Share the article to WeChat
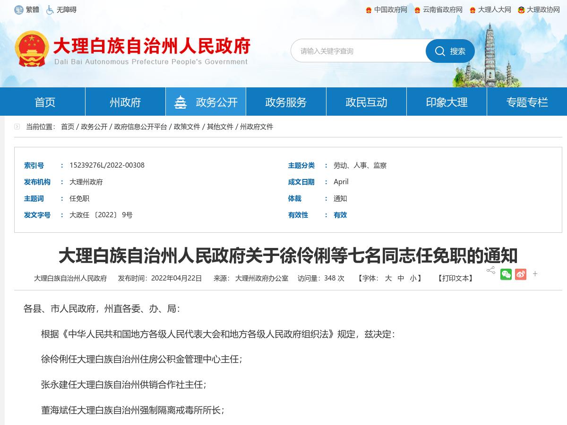Screen dimensions: 567x425 506,274
